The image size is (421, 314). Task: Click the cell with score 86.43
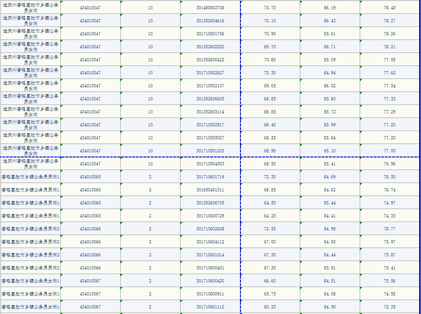click(x=330, y=21)
